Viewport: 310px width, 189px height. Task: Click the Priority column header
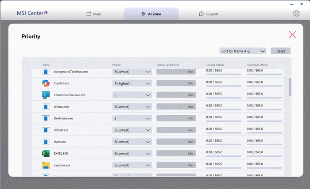(116, 65)
